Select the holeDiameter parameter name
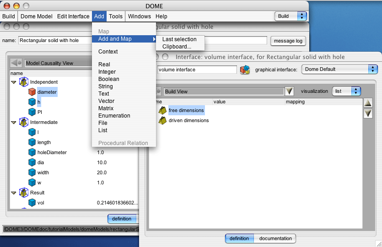The image size is (382, 247). point(52,152)
